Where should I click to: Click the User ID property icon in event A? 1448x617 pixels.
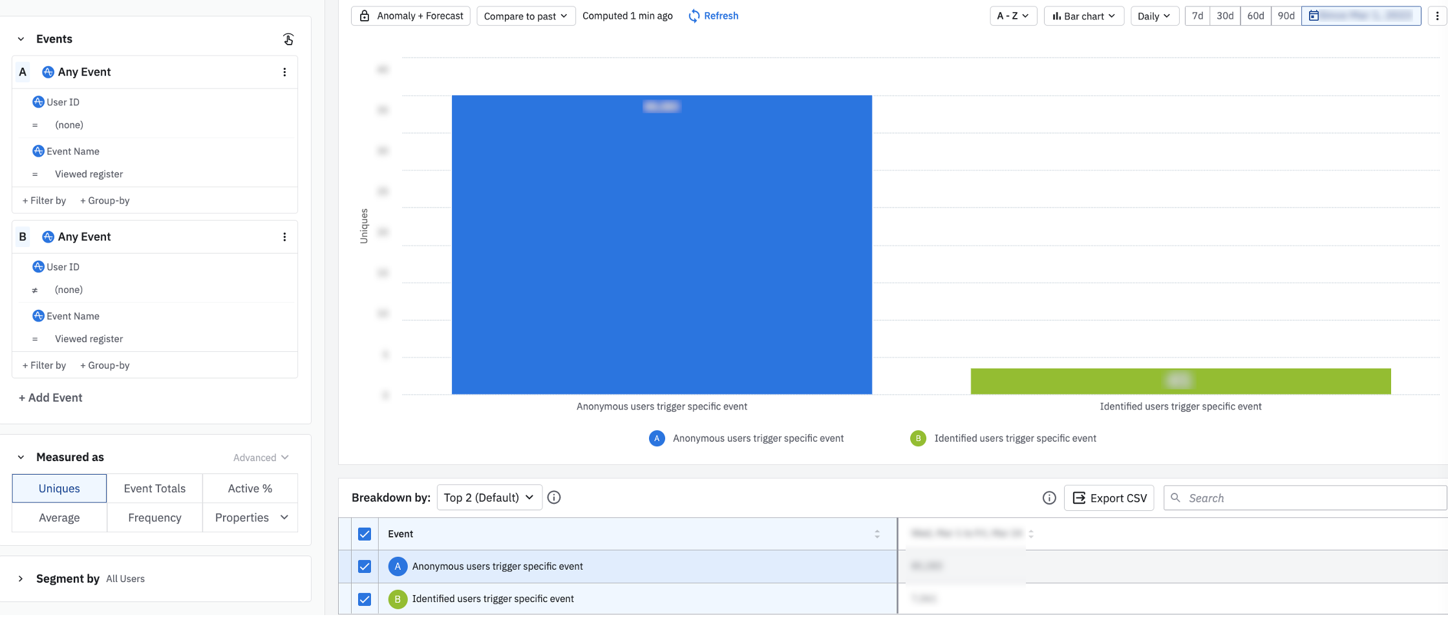[38, 102]
